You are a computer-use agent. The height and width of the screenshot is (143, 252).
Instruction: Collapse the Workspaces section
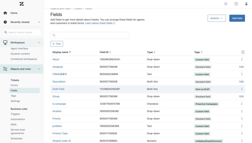click(39, 43)
